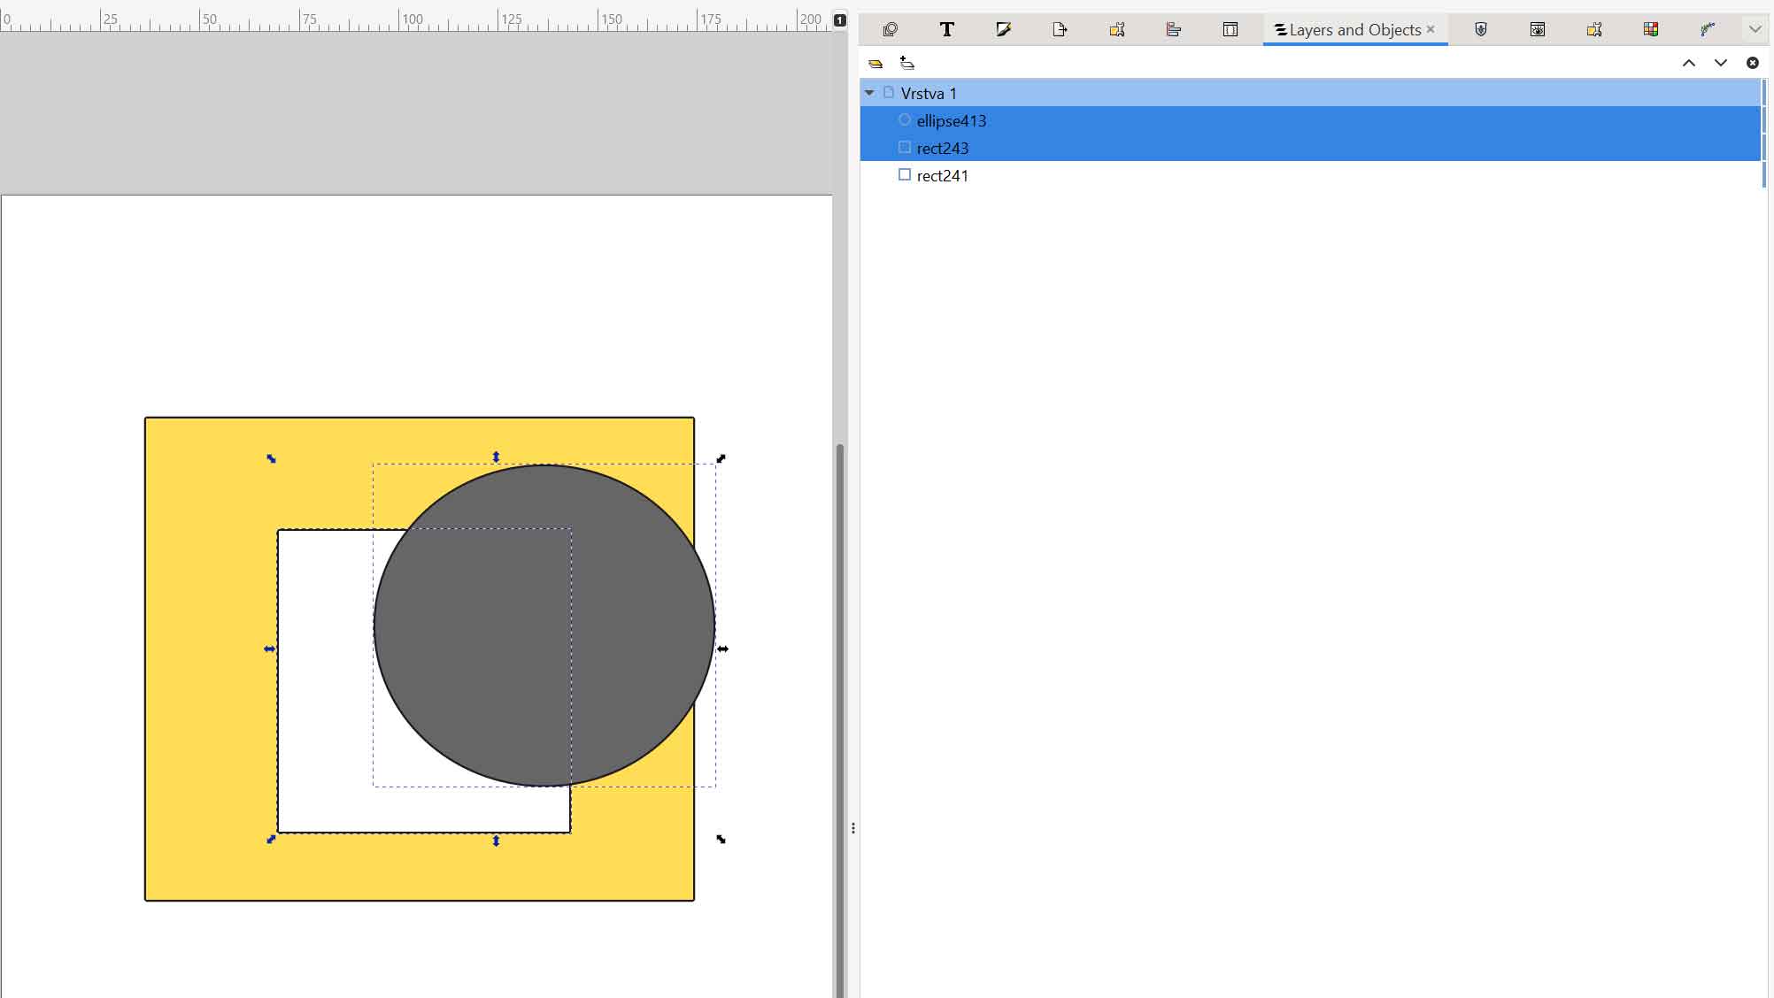Move selection up with the chevron arrow

pyautogui.click(x=1688, y=63)
